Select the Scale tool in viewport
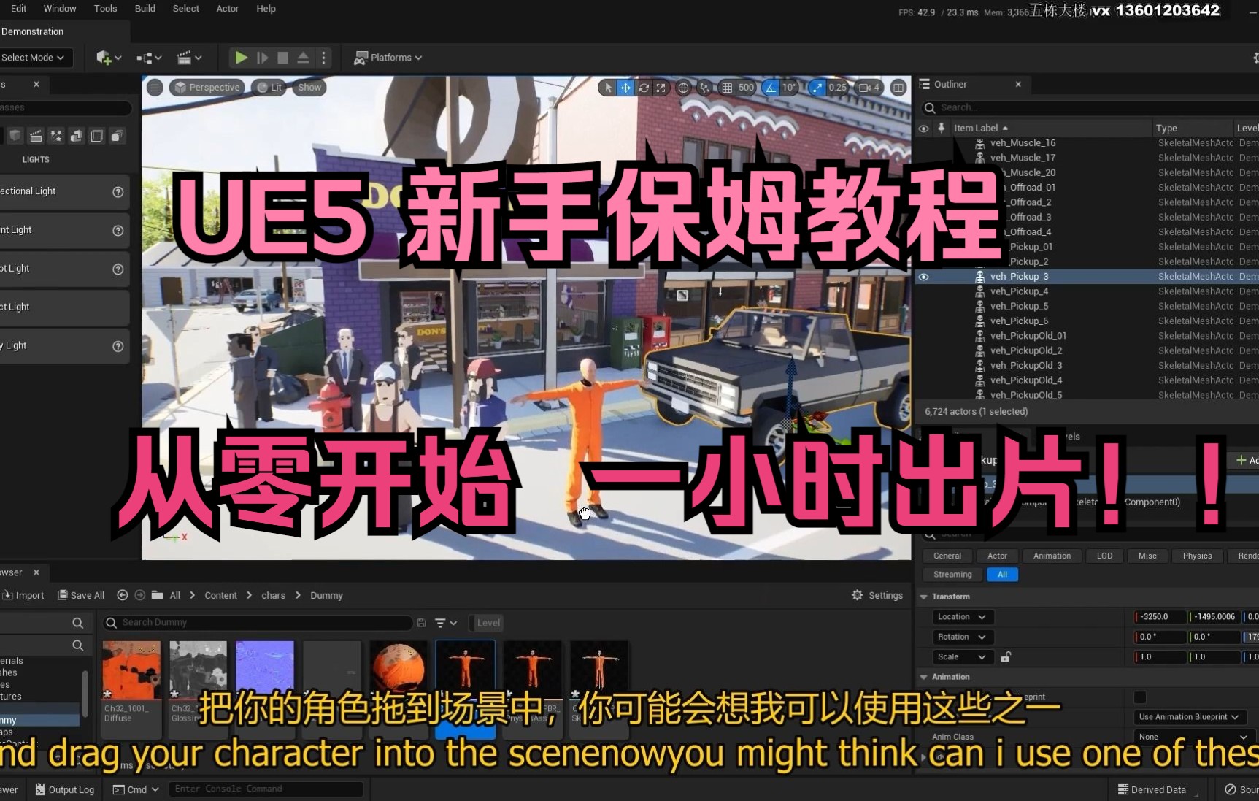Image resolution: width=1259 pixels, height=801 pixels. click(x=661, y=88)
